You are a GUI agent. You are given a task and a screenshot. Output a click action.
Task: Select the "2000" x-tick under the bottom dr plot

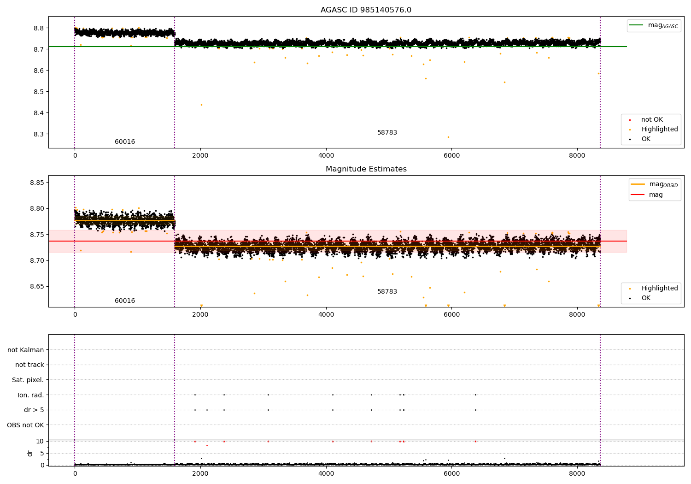coord(200,474)
